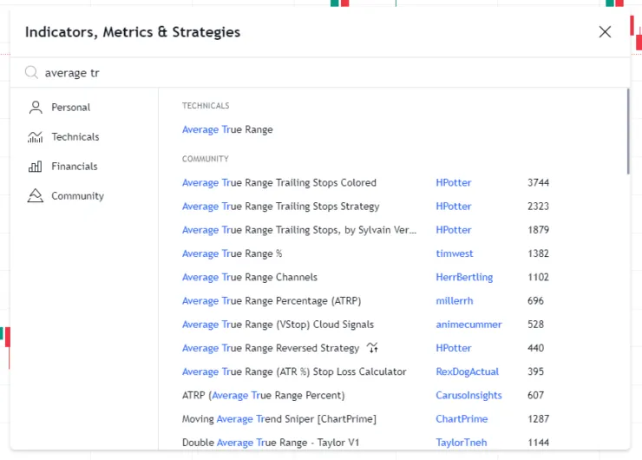Select Average True Range under Technicals
This screenshot has height=460, width=642.
click(x=227, y=129)
